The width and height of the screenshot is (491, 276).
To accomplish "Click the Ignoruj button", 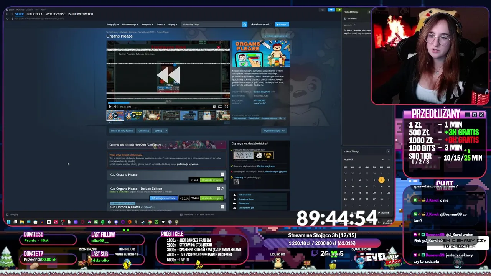I will click(158, 131).
